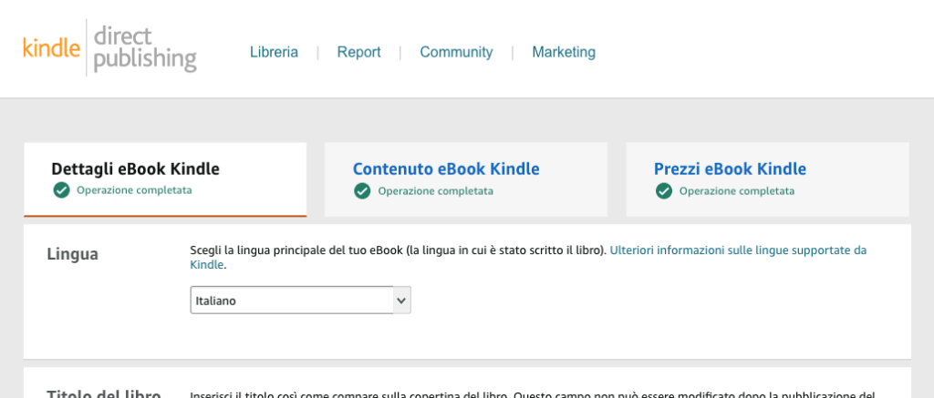Open the Report section
The image size is (934, 398).
pos(358,52)
